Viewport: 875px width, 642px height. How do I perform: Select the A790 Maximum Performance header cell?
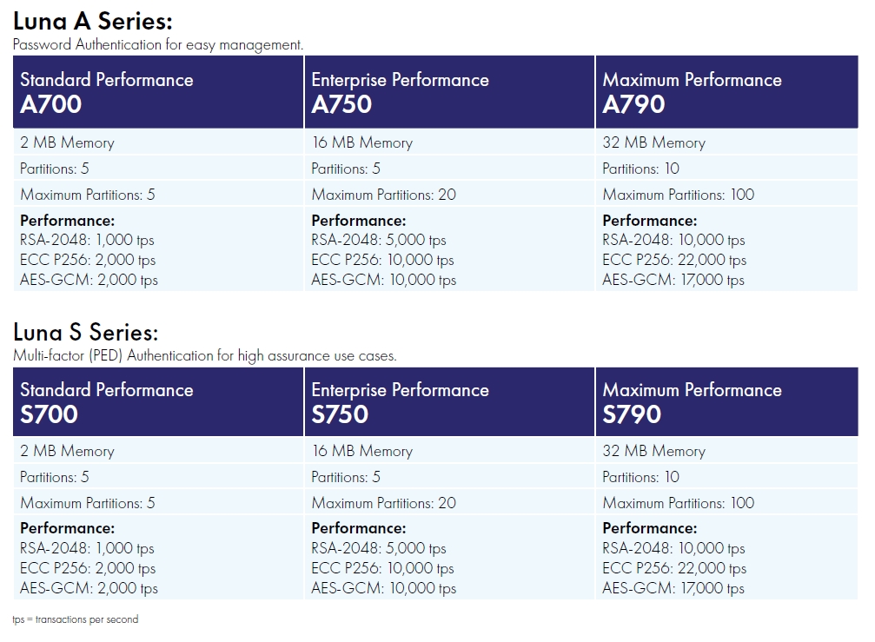click(726, 92)
